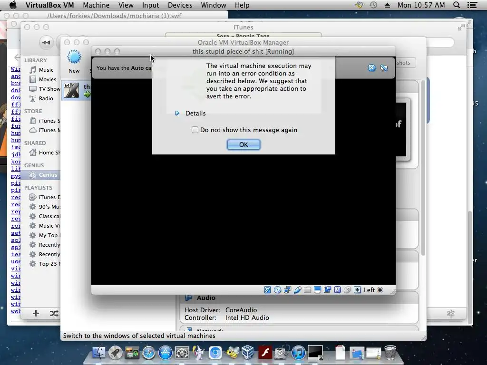Viewport: 487px width, 365px height.
Task: Click the New VM icon in VirtualBox Manager
Action: (x=74, y=57)
